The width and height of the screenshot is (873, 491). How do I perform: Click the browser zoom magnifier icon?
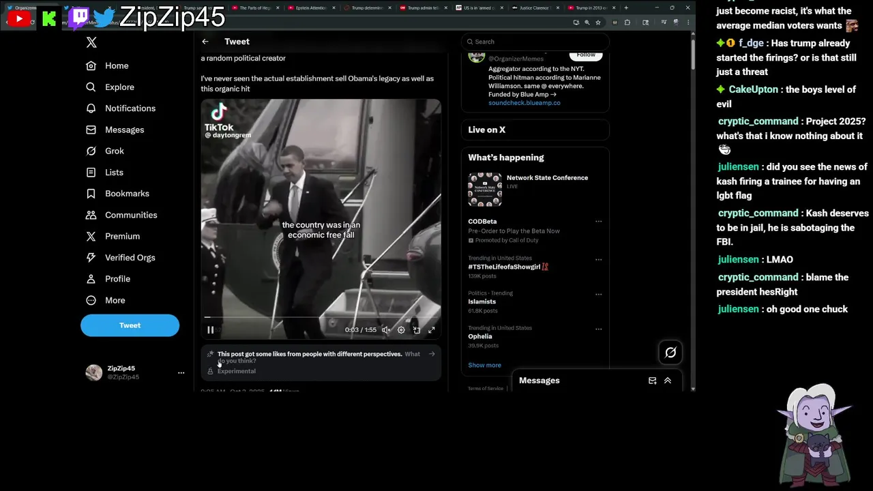pos(587,23)
